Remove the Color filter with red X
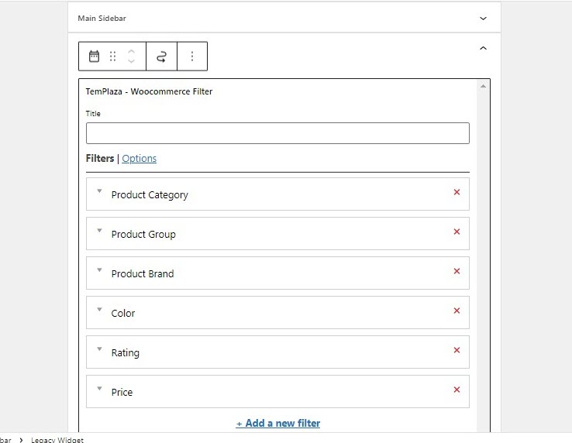 [x=457, y=311]
